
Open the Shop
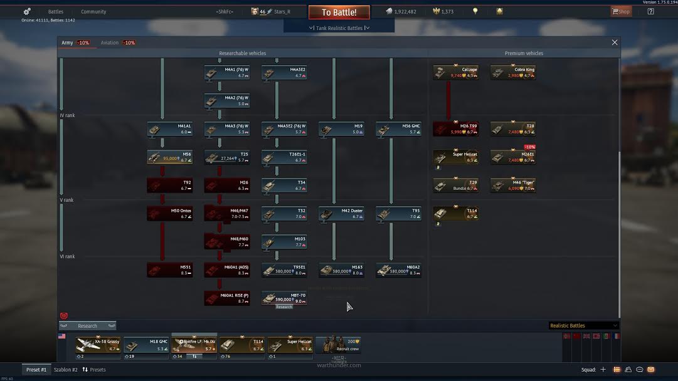coord(621,12)
